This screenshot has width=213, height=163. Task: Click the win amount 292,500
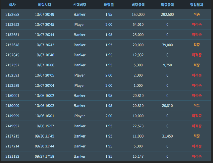tap(167, 14)
